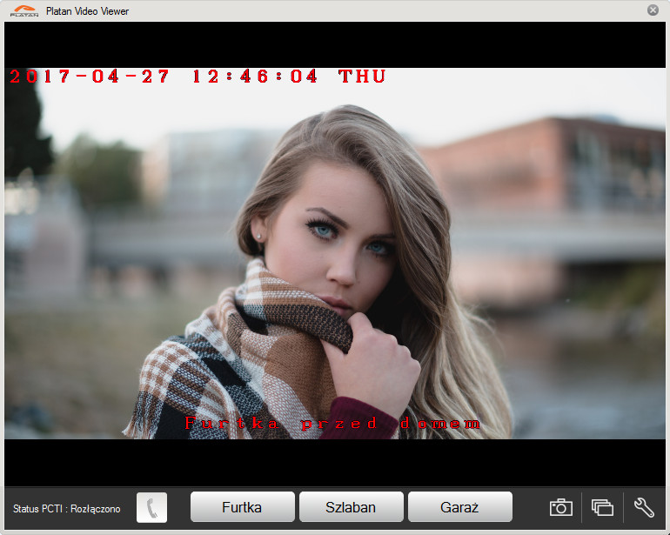Open the Garaż door button
Screen dimensions: 670x535
point(459,507)
